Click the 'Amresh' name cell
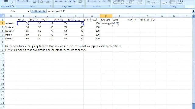Viewport: 195px width, 109px height. pos(11,23)
